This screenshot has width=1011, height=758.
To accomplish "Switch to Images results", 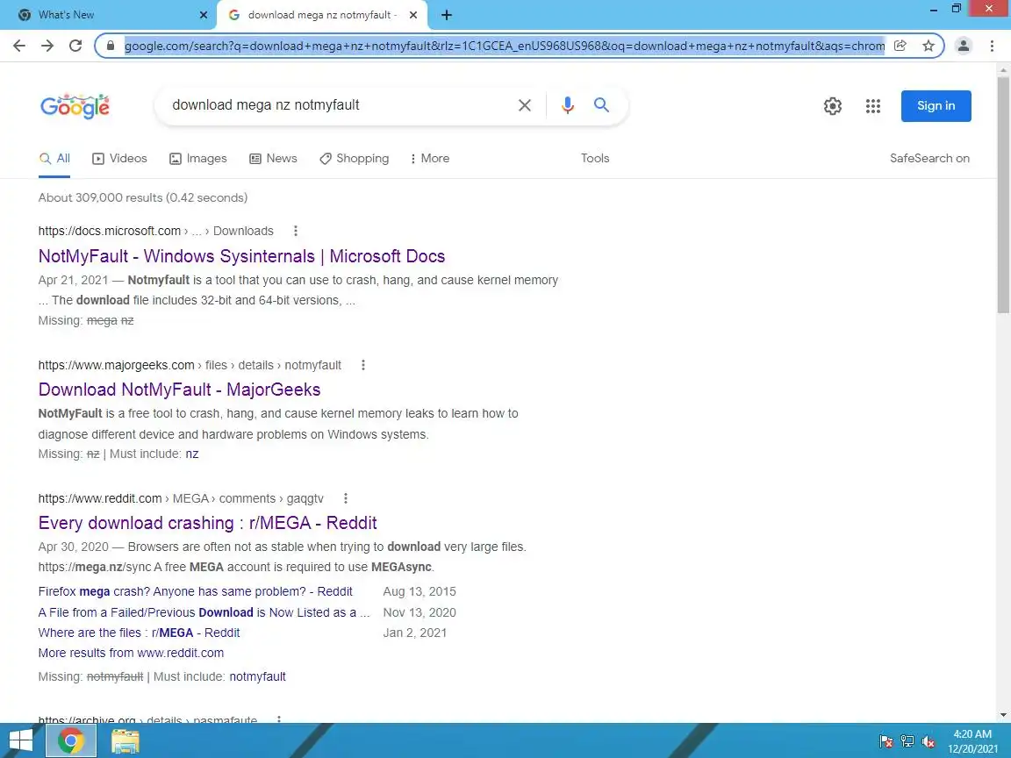I will [x=198, y=159].
